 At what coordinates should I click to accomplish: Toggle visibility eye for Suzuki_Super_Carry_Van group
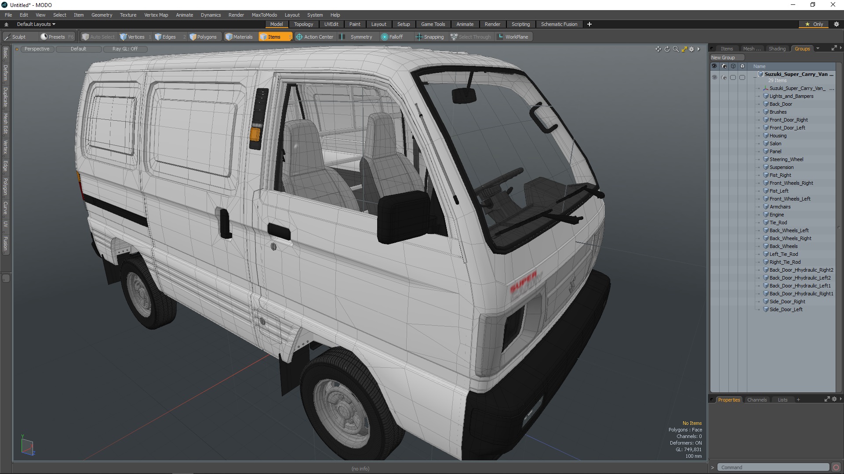[714, 77]
